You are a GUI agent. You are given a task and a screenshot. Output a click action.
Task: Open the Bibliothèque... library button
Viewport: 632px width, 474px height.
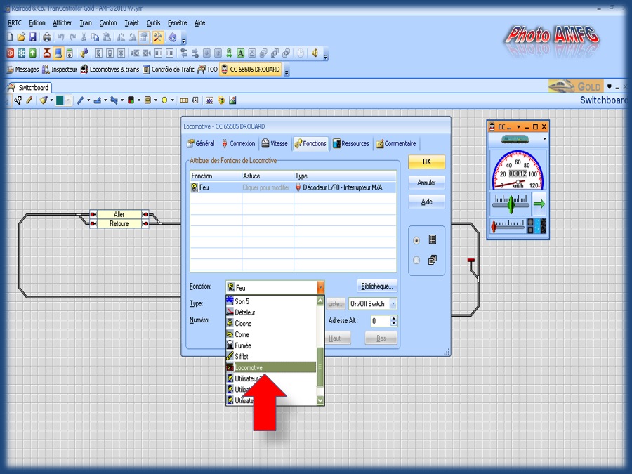click(377, 287)
